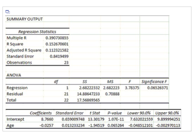Select Intercept P-value 1.07E-11
Image resolution: width=196 pixels, height=137 pixels.
pos(116,119)
